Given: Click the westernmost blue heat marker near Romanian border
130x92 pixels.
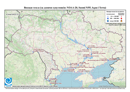Looking at the screenshot, I should 33,52.
